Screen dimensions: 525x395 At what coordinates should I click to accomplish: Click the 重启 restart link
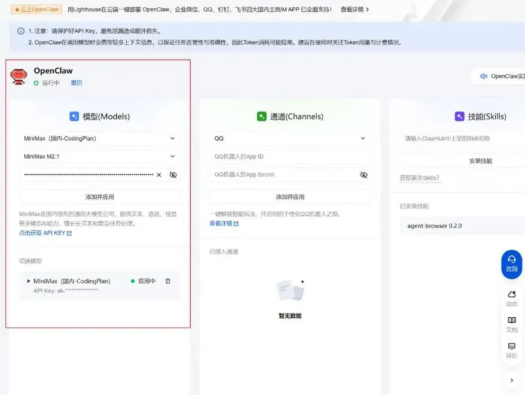point(77,83)
